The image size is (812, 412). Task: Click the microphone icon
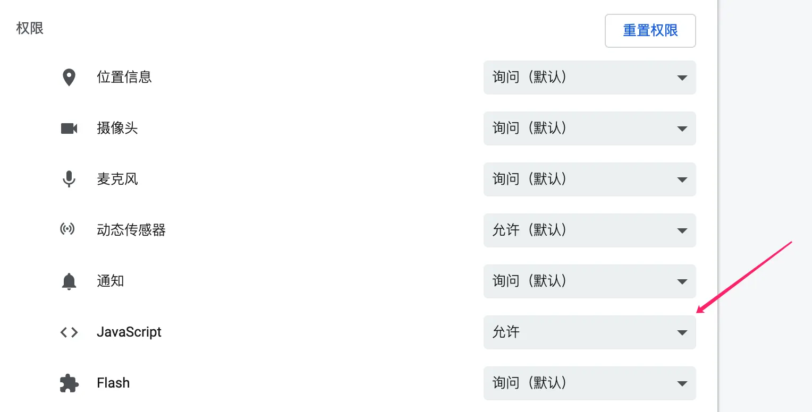click(x=69, y=179)
